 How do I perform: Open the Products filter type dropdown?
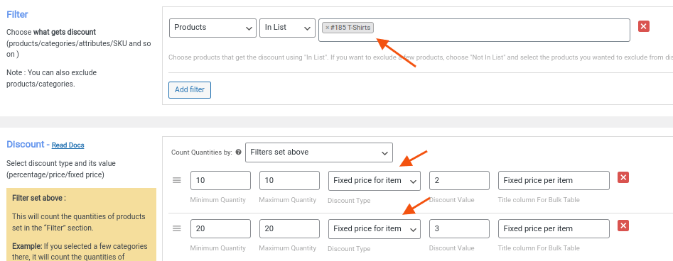(213, 28)
